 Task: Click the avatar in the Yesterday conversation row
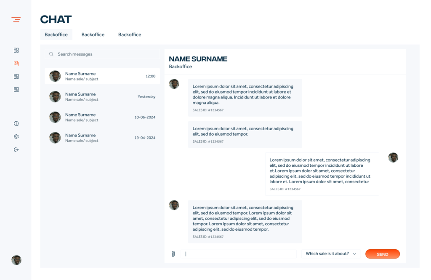[55, 97]
